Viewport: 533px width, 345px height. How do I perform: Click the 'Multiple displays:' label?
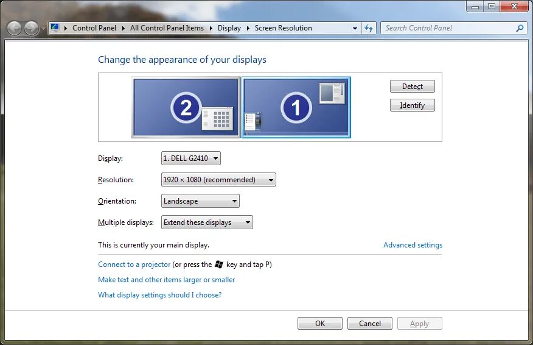[x=126, y=222]
